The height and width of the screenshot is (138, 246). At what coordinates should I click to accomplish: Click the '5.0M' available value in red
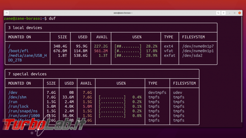[87, 107]
